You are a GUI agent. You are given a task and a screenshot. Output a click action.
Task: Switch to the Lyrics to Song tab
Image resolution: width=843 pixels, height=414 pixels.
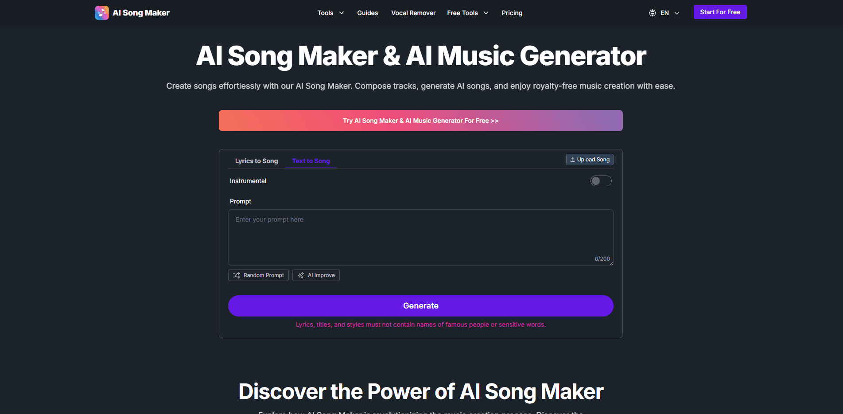coord(256,161)
